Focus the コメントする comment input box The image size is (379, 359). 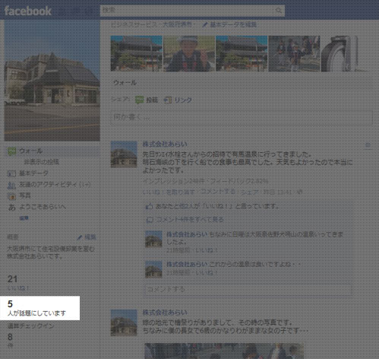click(x=248, y=290)
